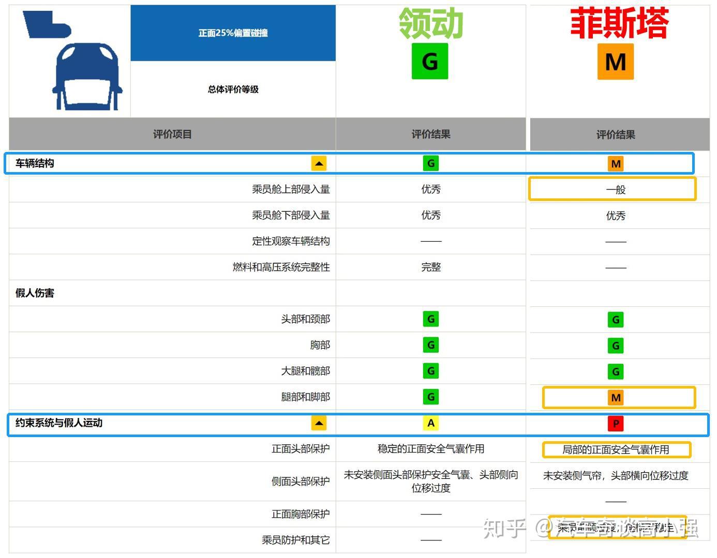Image resolution: width=717 pixels, height=558 pixels.
Task: Collapse the 车辆结构 section triangle
Action: tap(319, 163)
